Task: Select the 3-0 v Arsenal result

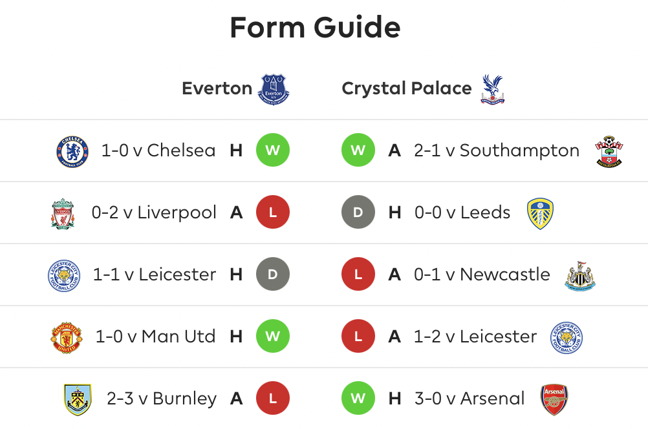Action: (x=470, y=399)
